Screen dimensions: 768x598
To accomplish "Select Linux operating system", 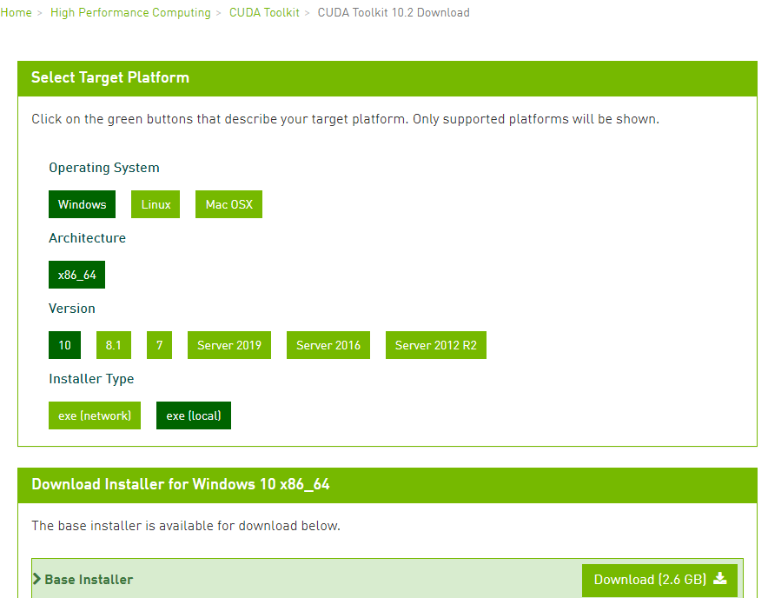I will pyautogui.click(x=156, y=204).
